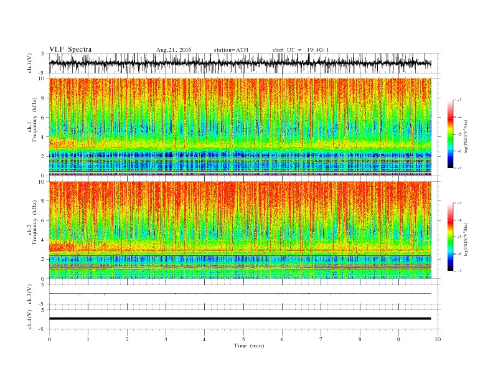Click the '5' tick on the time axis
The height and width of the screenshot is (381, 493).
click(243, 339)
